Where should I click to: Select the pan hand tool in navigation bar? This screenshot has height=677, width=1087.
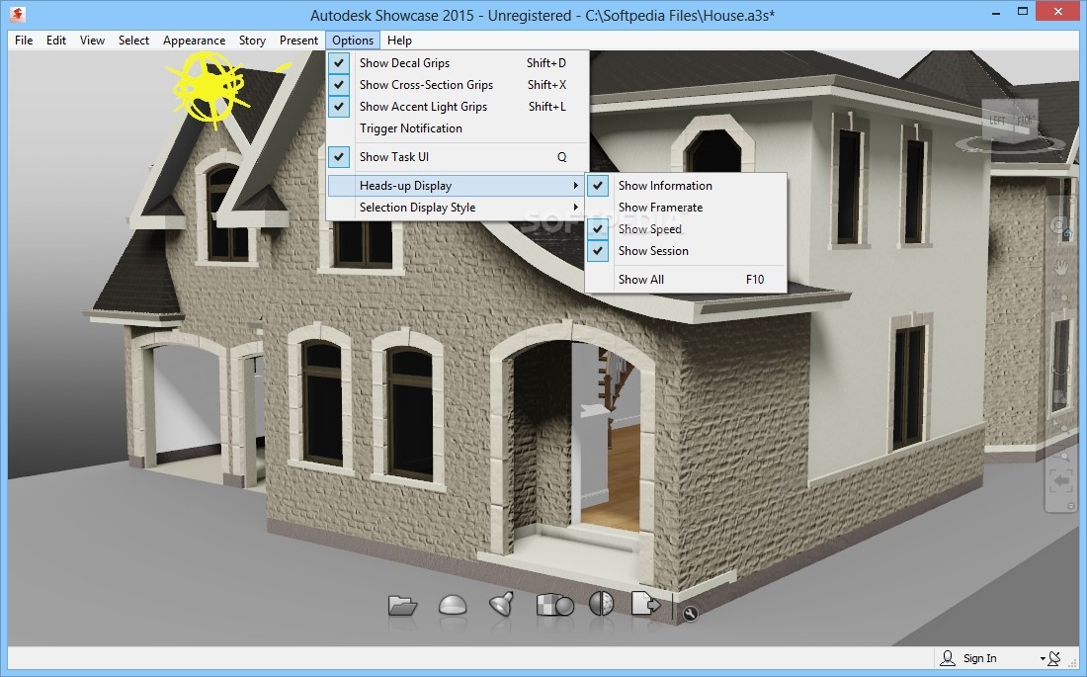click(x=1060, y=267)
